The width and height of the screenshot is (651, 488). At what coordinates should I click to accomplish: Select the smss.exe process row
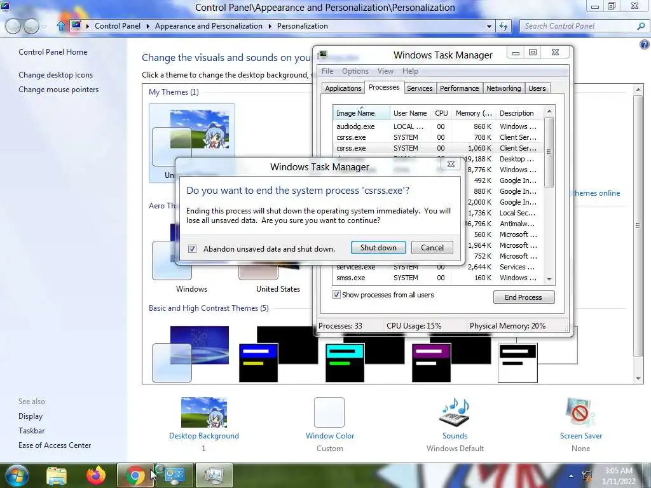pos(437,278)
